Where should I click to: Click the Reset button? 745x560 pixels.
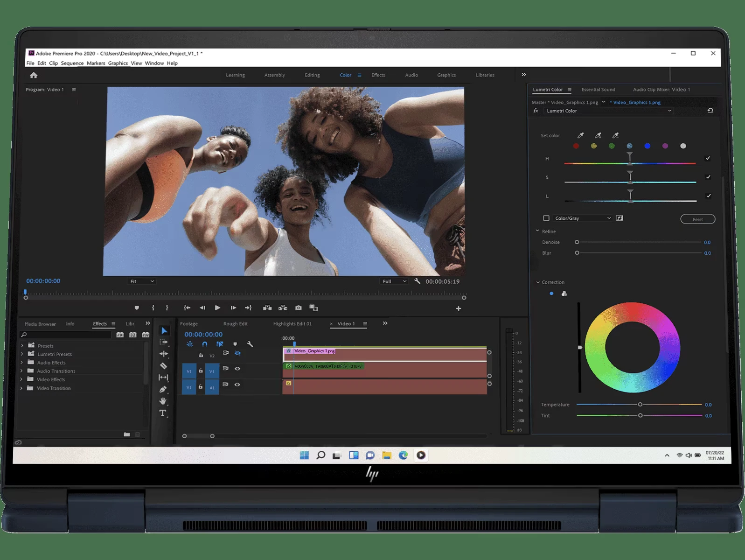point(697,219)
